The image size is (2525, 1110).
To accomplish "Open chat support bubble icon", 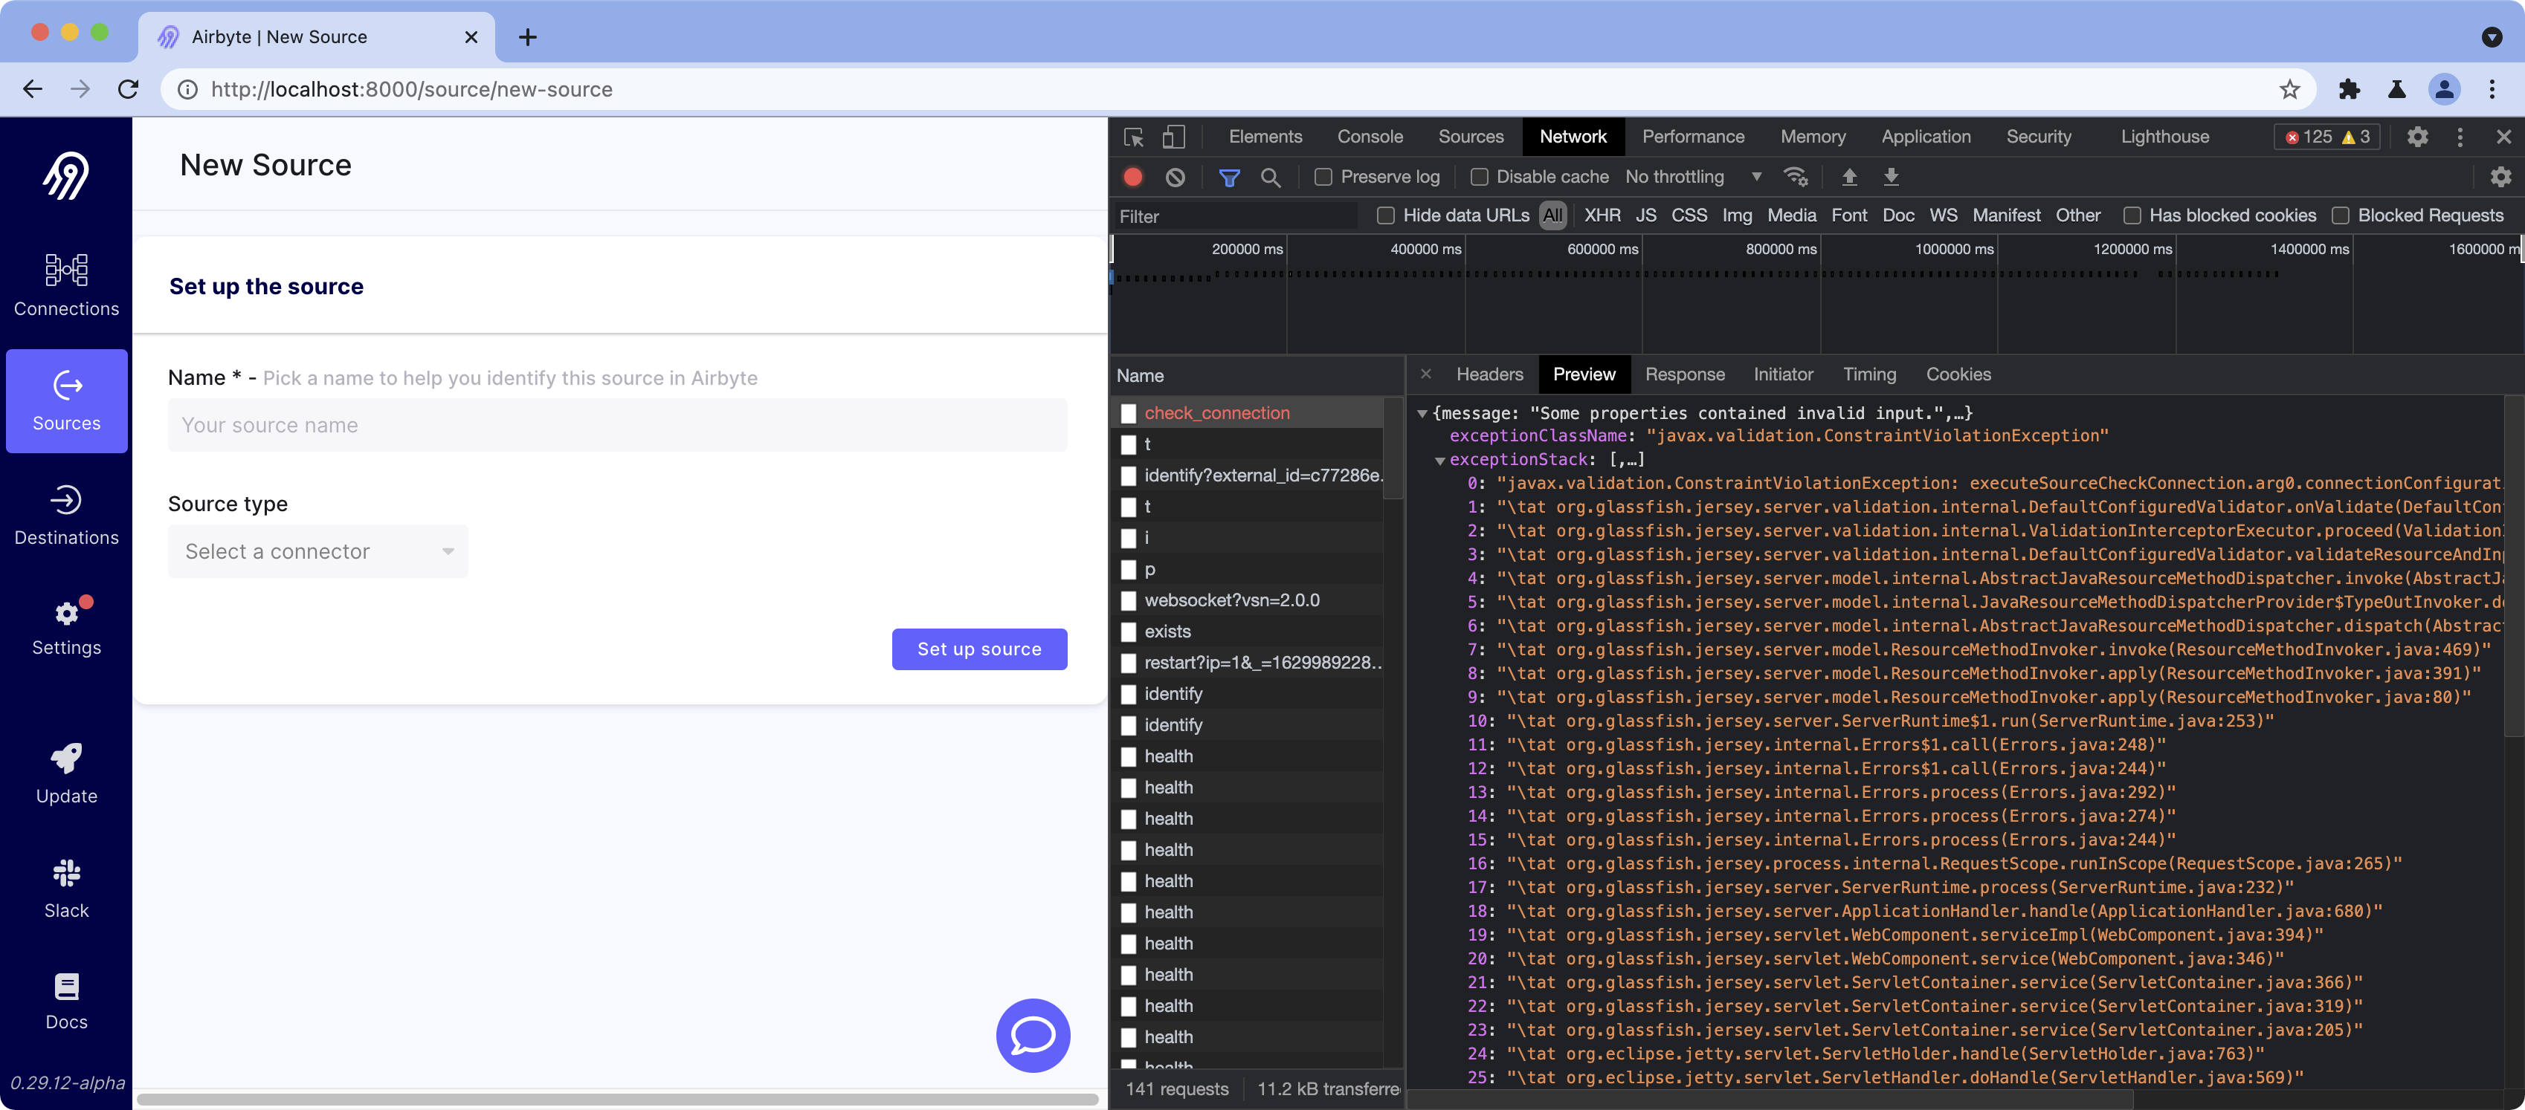I will 1032,1034.
